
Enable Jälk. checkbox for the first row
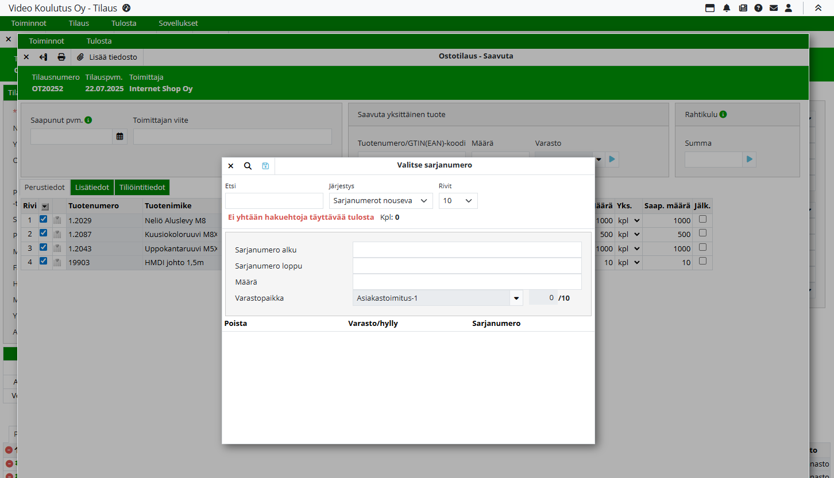702,219
